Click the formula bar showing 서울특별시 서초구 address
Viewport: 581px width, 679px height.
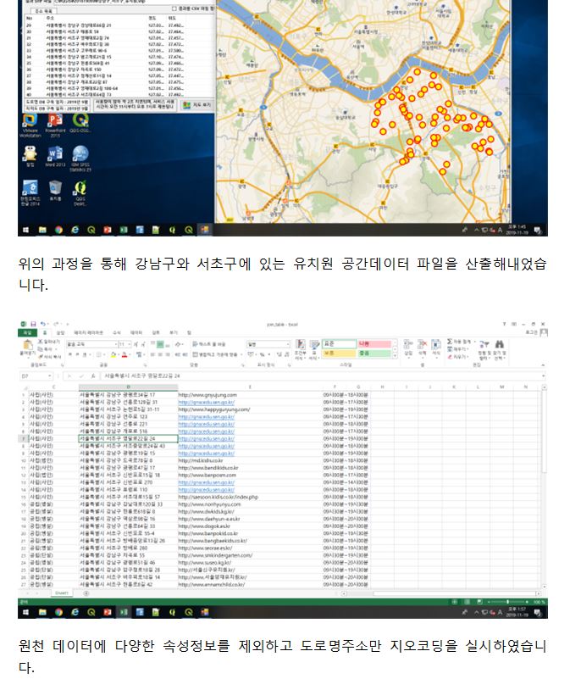[x=323, y=376]
